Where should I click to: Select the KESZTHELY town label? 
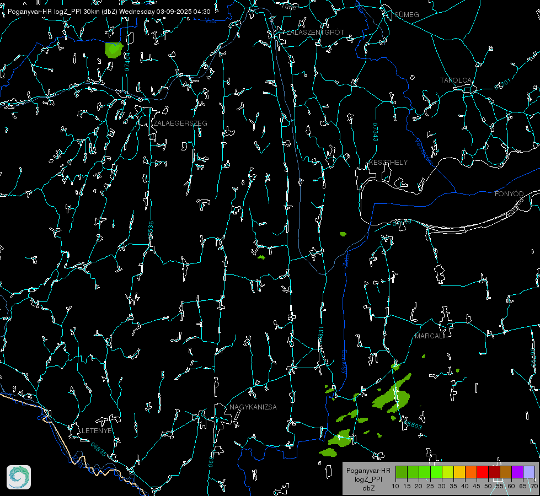(x=388, y=162)
